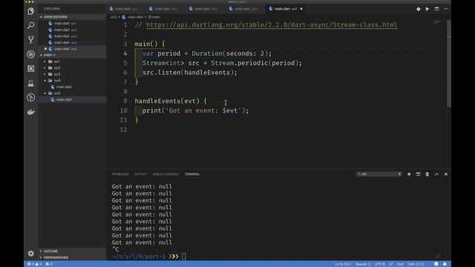475x267 pixels.
Task: Open main.dart ex3 in Open Editors
Action: point(72,36)
